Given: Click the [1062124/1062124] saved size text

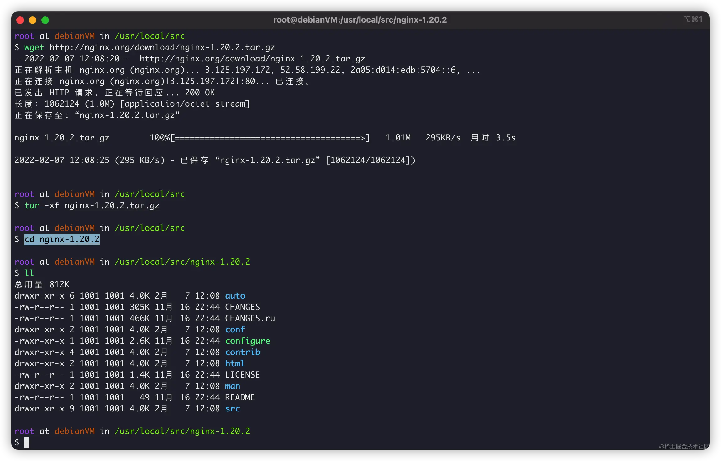Looking at the screenshot, I should coord(368,160).
